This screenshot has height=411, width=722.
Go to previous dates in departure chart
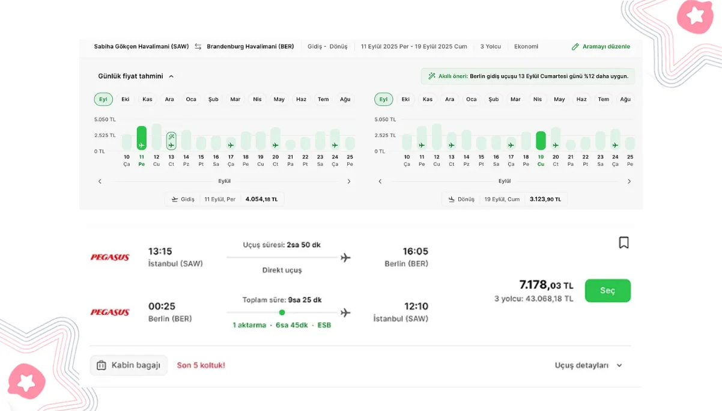pyautogui.click(x=100, y=181)
